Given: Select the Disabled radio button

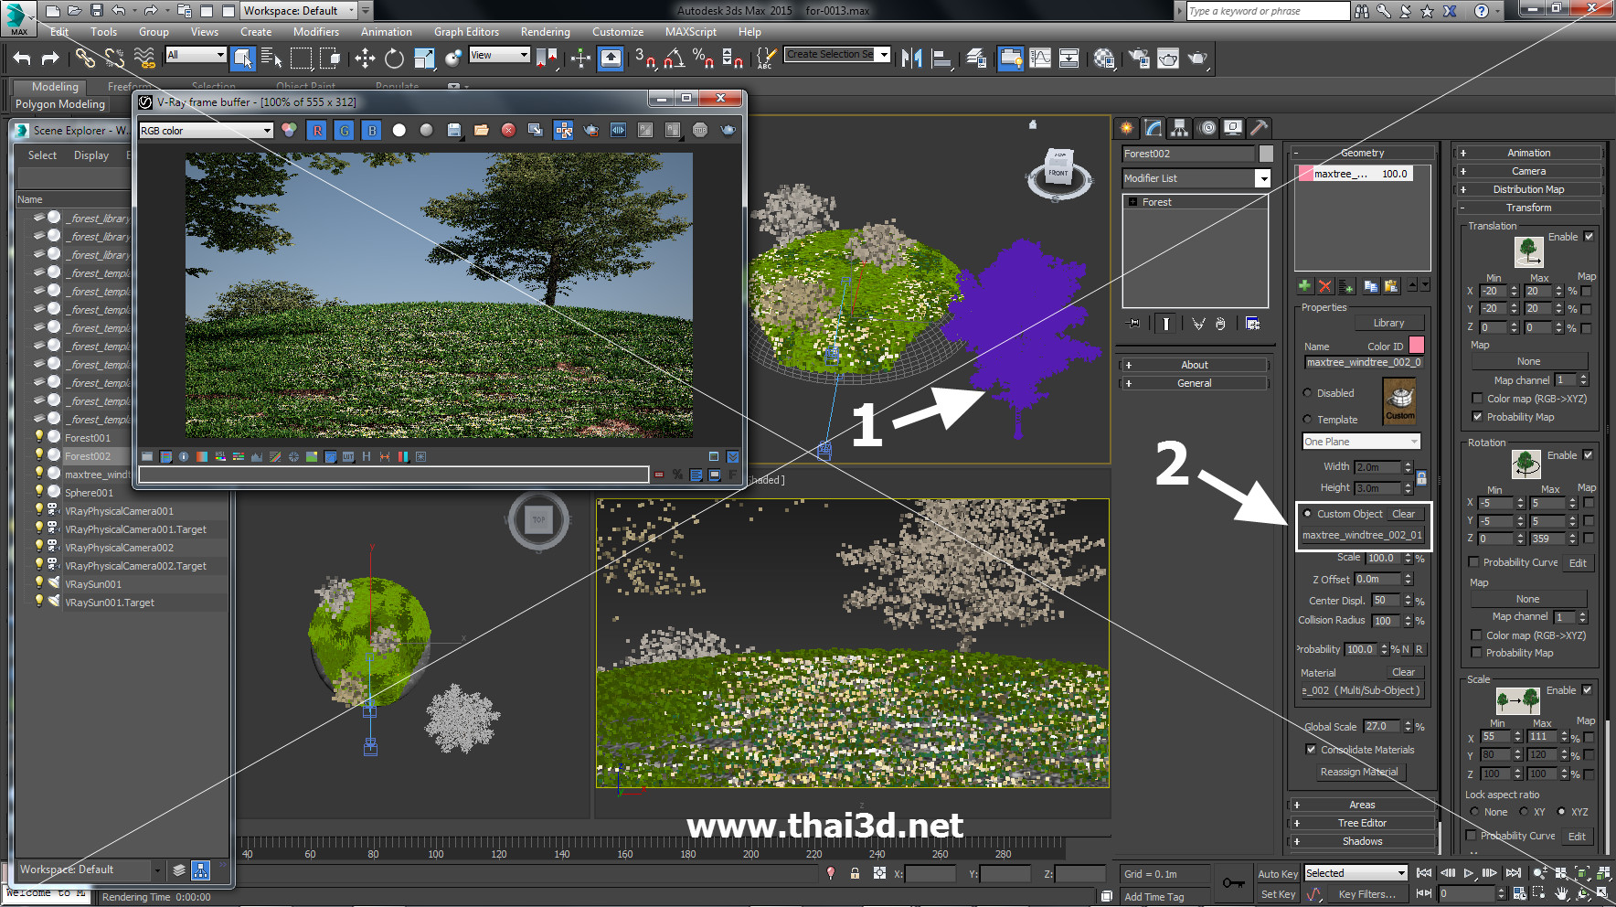Looking at the screenshot, I should pyautogui.click(x=1308, y=393).
